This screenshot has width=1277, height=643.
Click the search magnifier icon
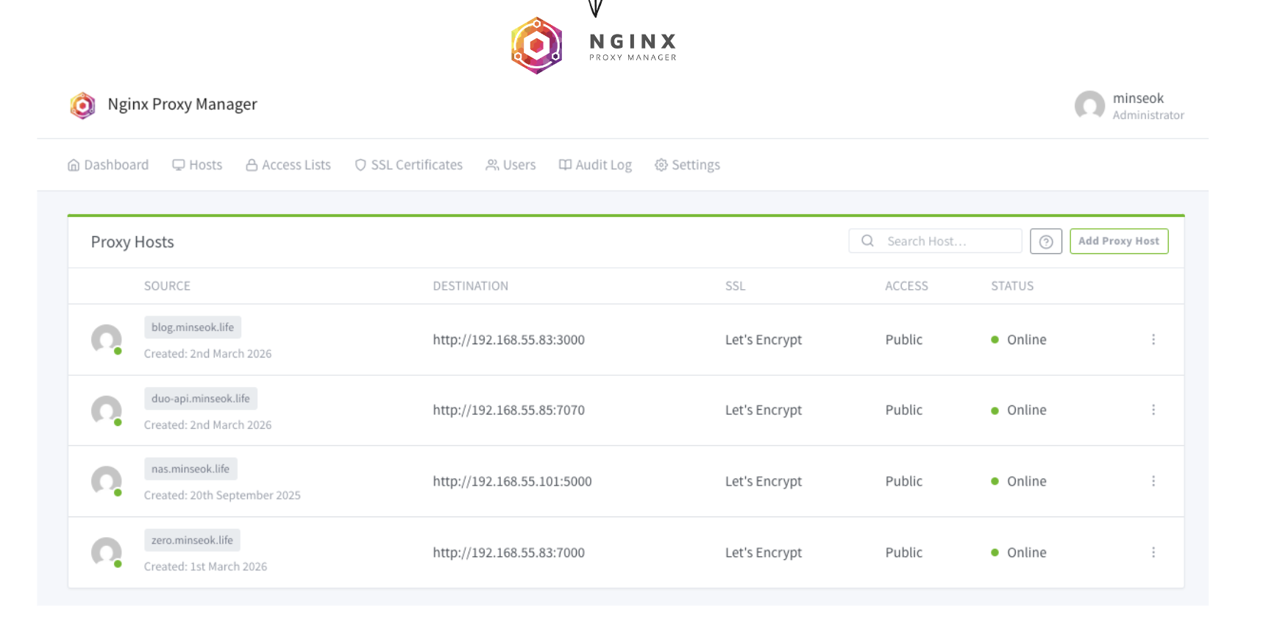click(867, 241)
